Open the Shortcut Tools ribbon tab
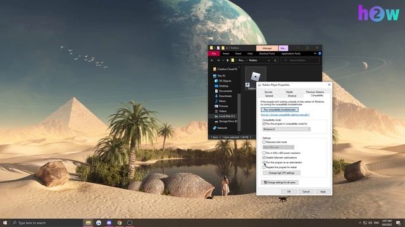Image resolution: width=405 pixels, height=227 pixels. (x=267, y=54)
